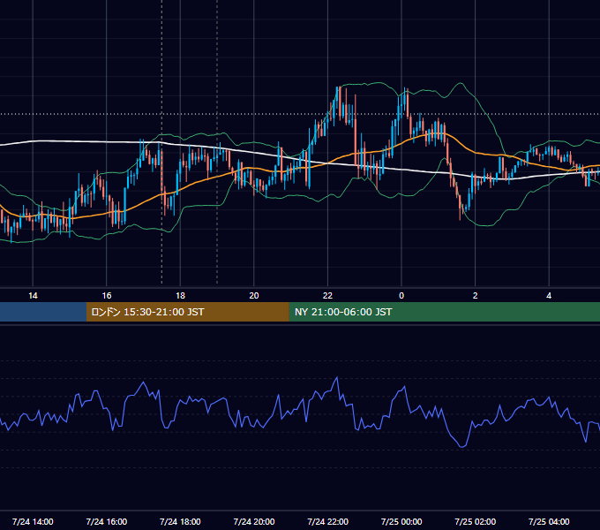Click hour label 22 on price chart axis
The width and height of the screenshot is (600, 530).
click(x=328, y=296)
